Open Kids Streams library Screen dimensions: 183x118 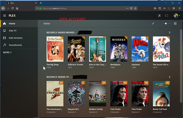click(19, 38)
